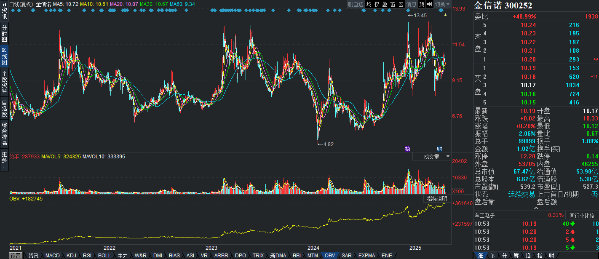Image resolution: width=599 pixels, height=259 pixels.
Task: Select the EXPMA indicator tab
Action: click(366, 256)
